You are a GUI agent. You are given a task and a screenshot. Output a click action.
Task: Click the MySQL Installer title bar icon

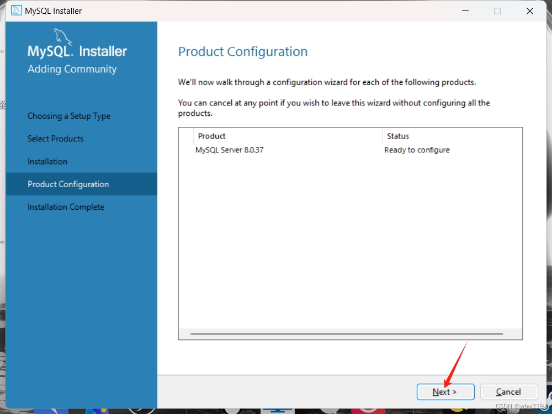(16, 10)
